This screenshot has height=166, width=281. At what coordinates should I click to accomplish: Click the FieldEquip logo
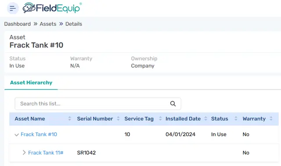point(52,8)
